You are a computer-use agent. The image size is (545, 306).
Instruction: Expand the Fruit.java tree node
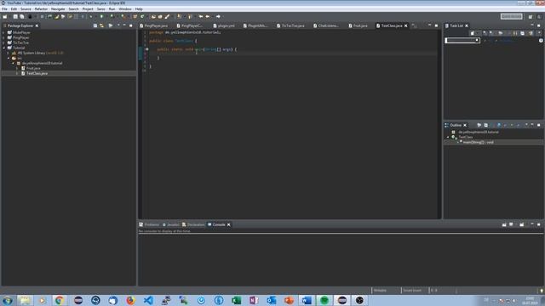point(17,68)
